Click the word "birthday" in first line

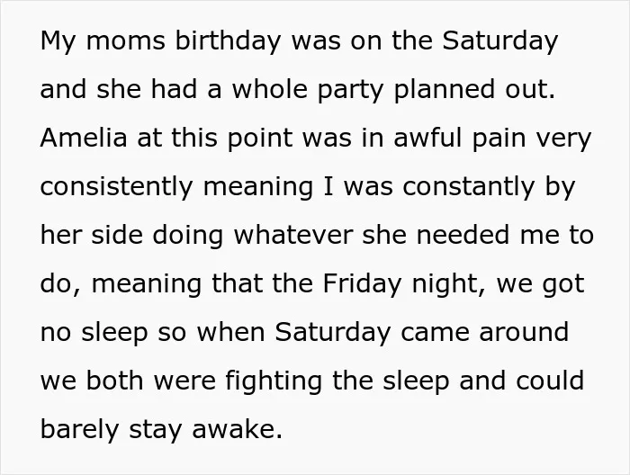(228, 41)
